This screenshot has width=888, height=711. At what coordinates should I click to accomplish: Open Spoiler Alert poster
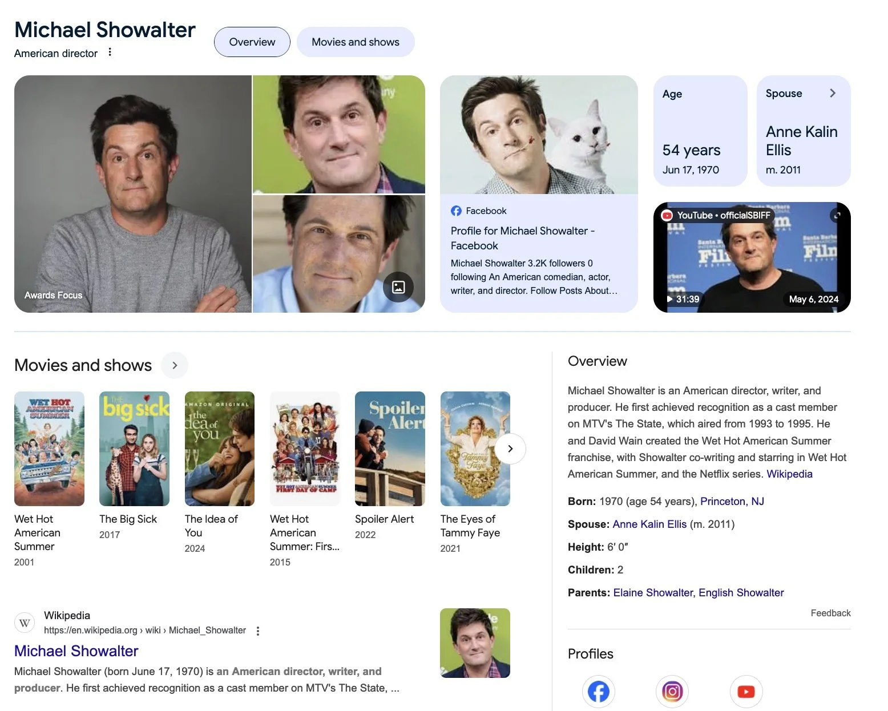pos(390,449)
